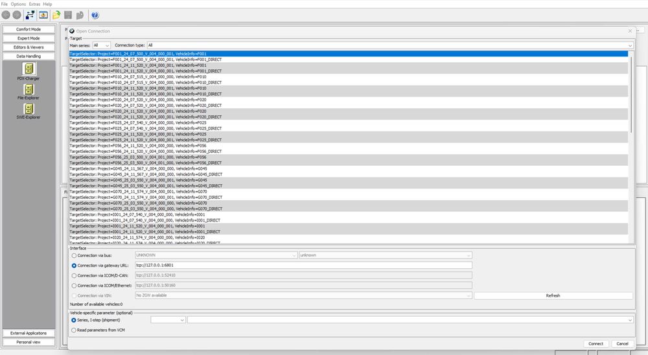This screenshot has height=355, width=648.
Task: Open the Options menu
Action: pos(18,4)
